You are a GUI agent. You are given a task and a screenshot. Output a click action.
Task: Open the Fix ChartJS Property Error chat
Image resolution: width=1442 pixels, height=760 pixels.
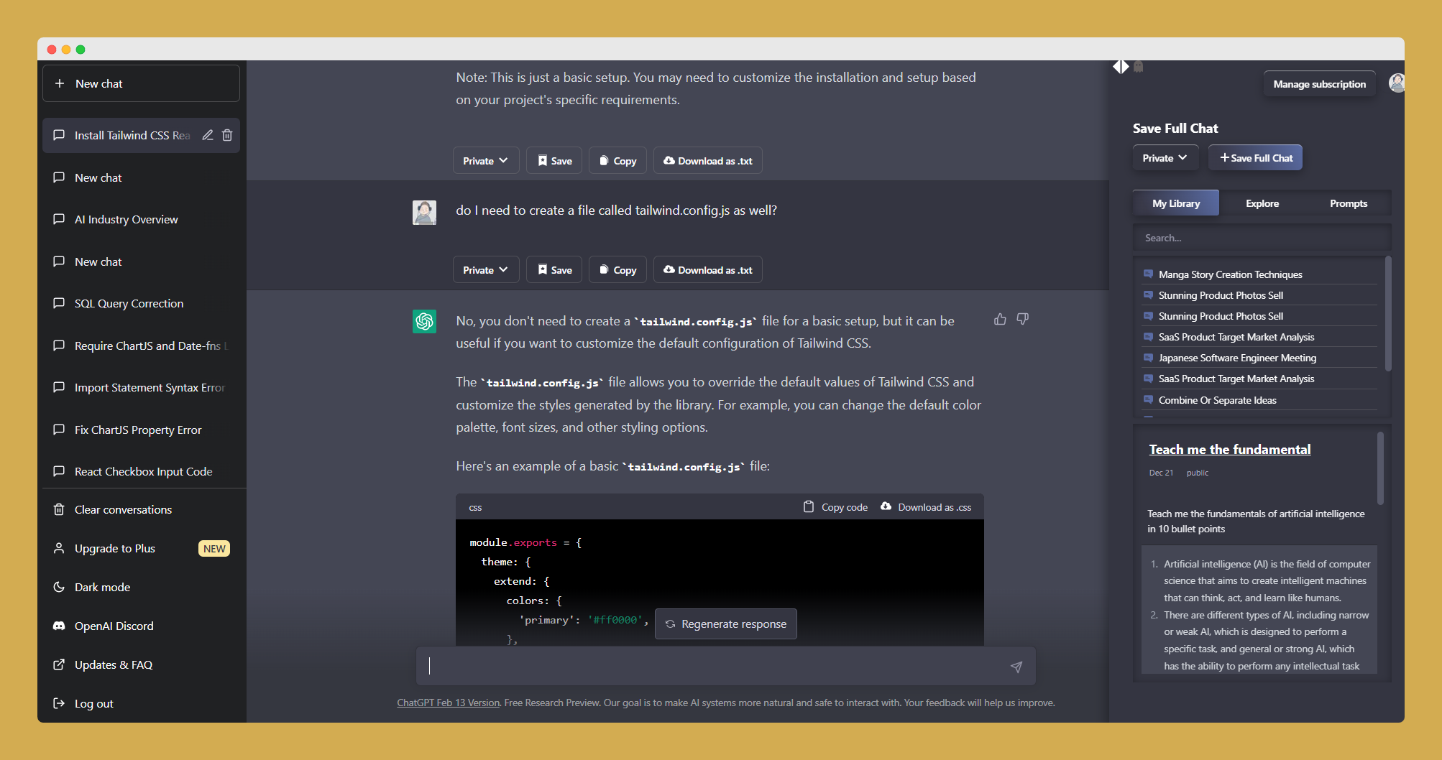141,430
